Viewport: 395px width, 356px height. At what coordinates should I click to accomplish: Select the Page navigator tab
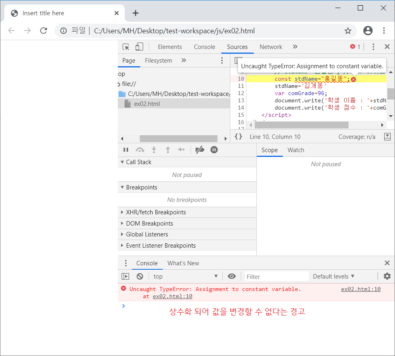(129, 61)
